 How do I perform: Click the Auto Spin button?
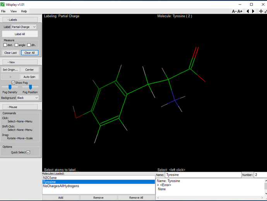30,77
